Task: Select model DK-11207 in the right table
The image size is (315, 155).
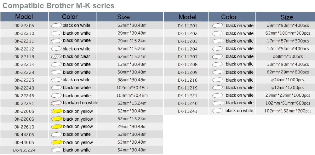Action: (x=187, y=57)
